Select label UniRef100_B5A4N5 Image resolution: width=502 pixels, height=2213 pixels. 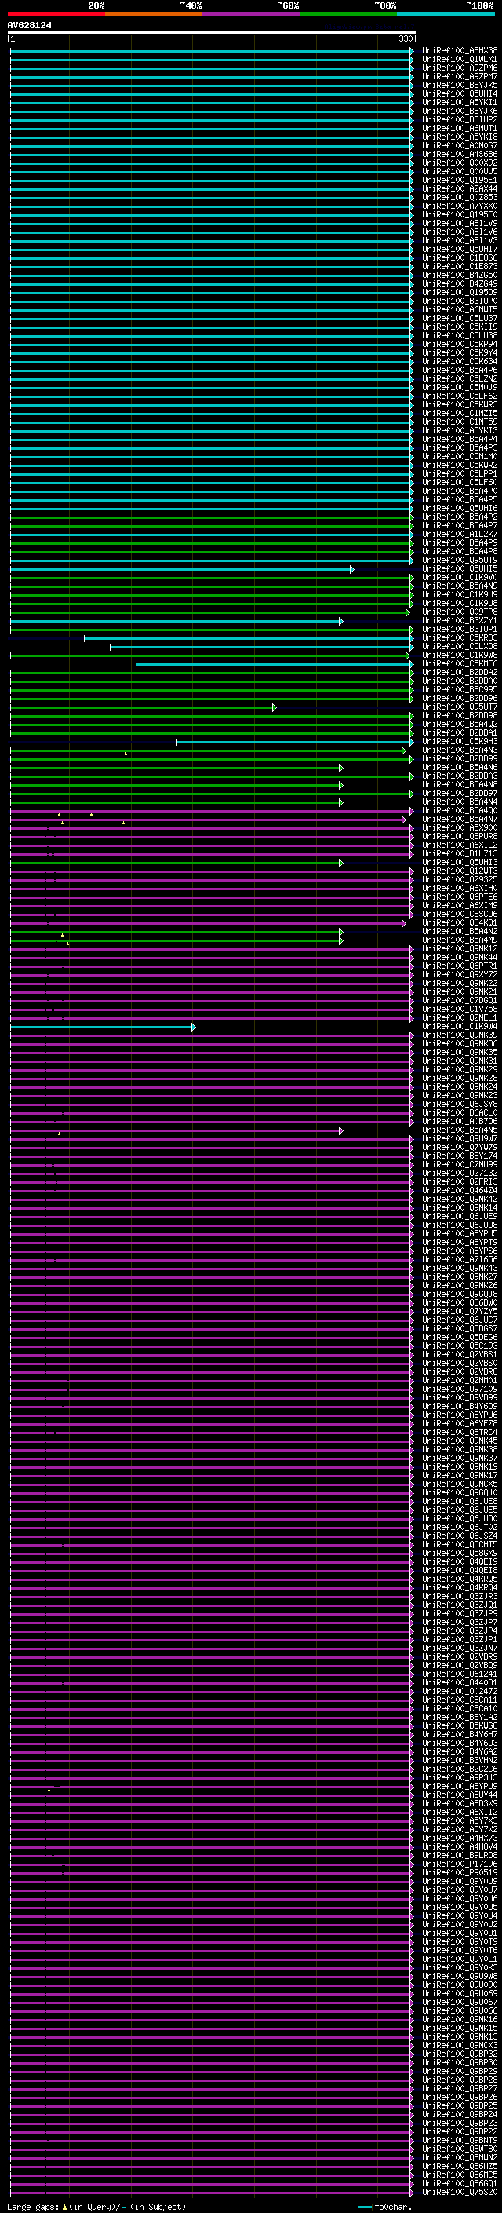click(460, 1130)
